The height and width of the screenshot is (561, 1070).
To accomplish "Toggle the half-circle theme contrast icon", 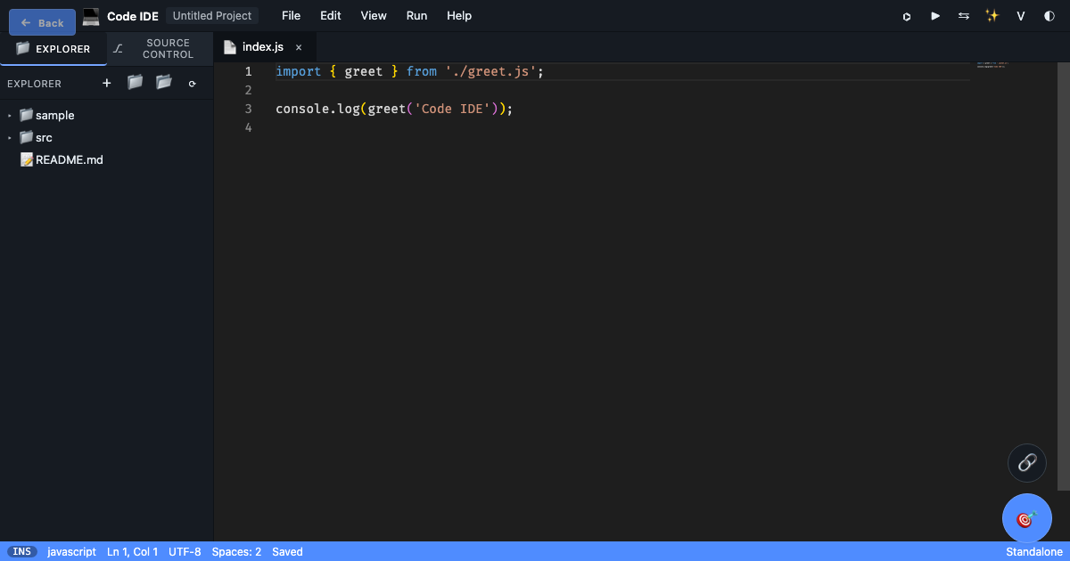I will pyautogui.click(x=1049, y=16).
